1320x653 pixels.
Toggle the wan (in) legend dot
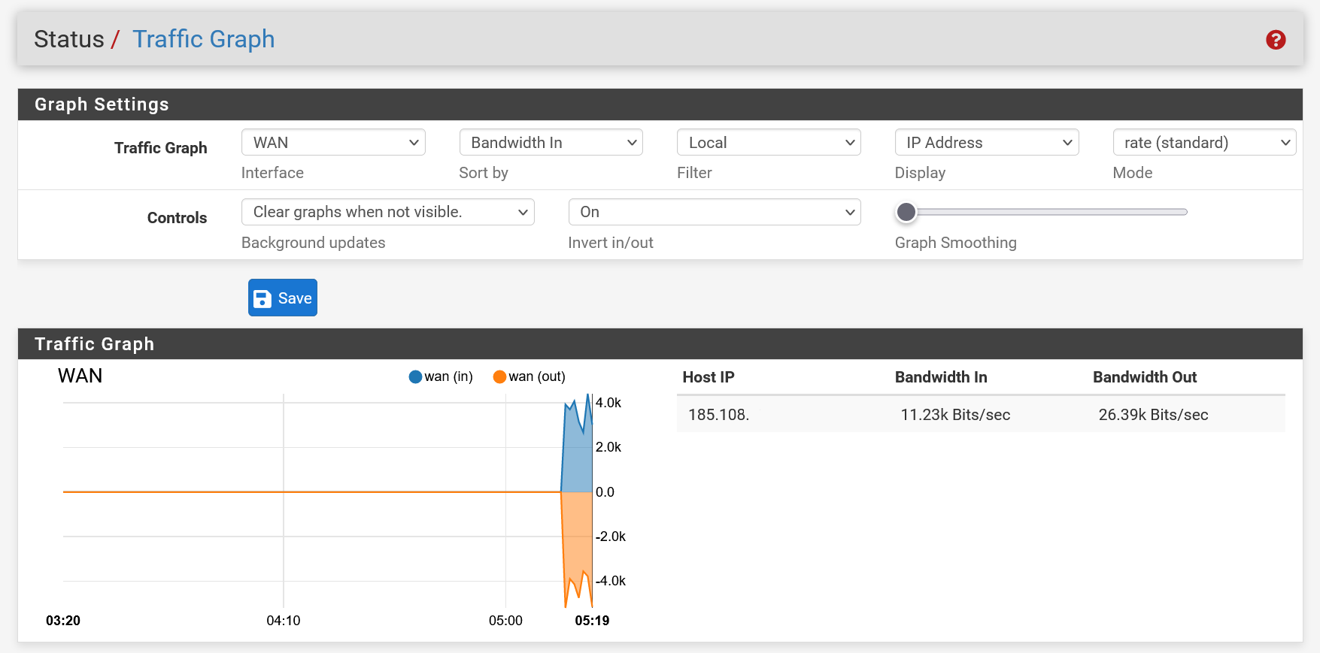click(415, 376)
